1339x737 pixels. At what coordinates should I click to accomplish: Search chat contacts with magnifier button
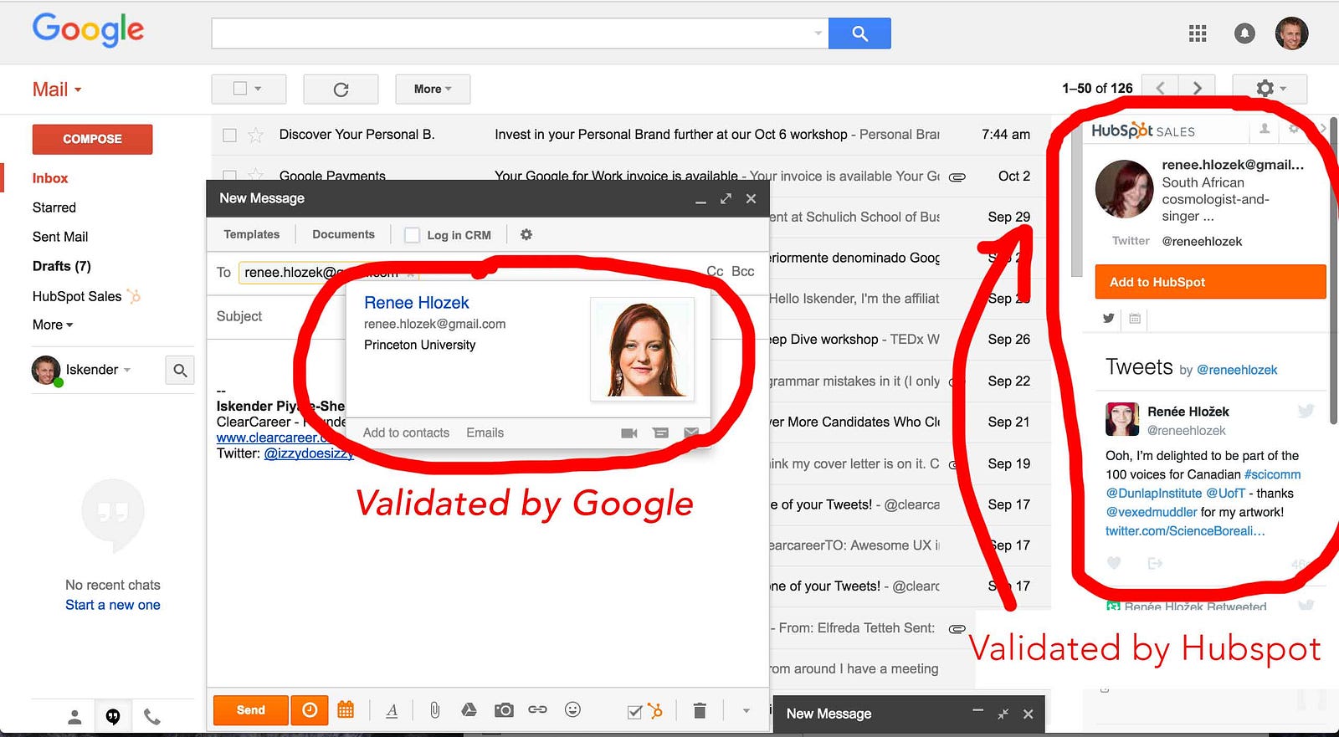click(x=180, y=370)
